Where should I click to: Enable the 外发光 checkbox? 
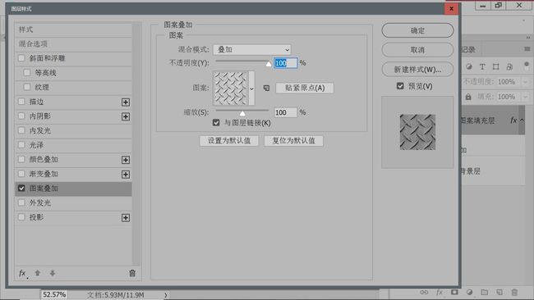(x=21, y=202)
